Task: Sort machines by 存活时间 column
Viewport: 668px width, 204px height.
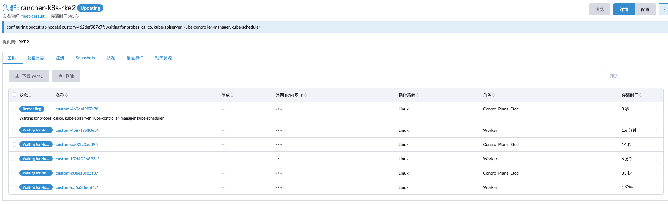Action: coord(632,95)
